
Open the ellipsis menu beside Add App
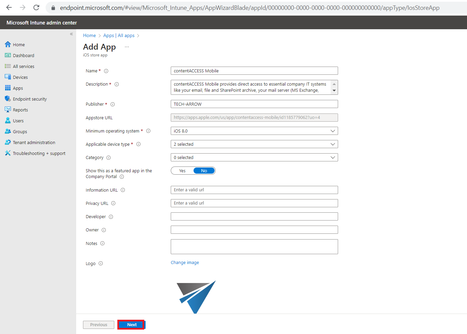coord(127,47)
